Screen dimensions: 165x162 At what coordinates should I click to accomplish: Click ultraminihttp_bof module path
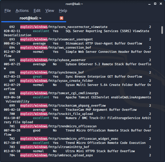point(55,147)
